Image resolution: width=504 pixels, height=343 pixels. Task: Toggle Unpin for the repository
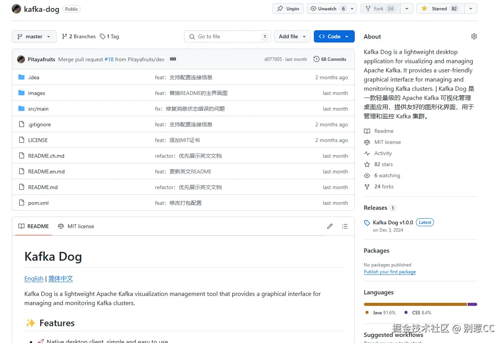[288, 9]
